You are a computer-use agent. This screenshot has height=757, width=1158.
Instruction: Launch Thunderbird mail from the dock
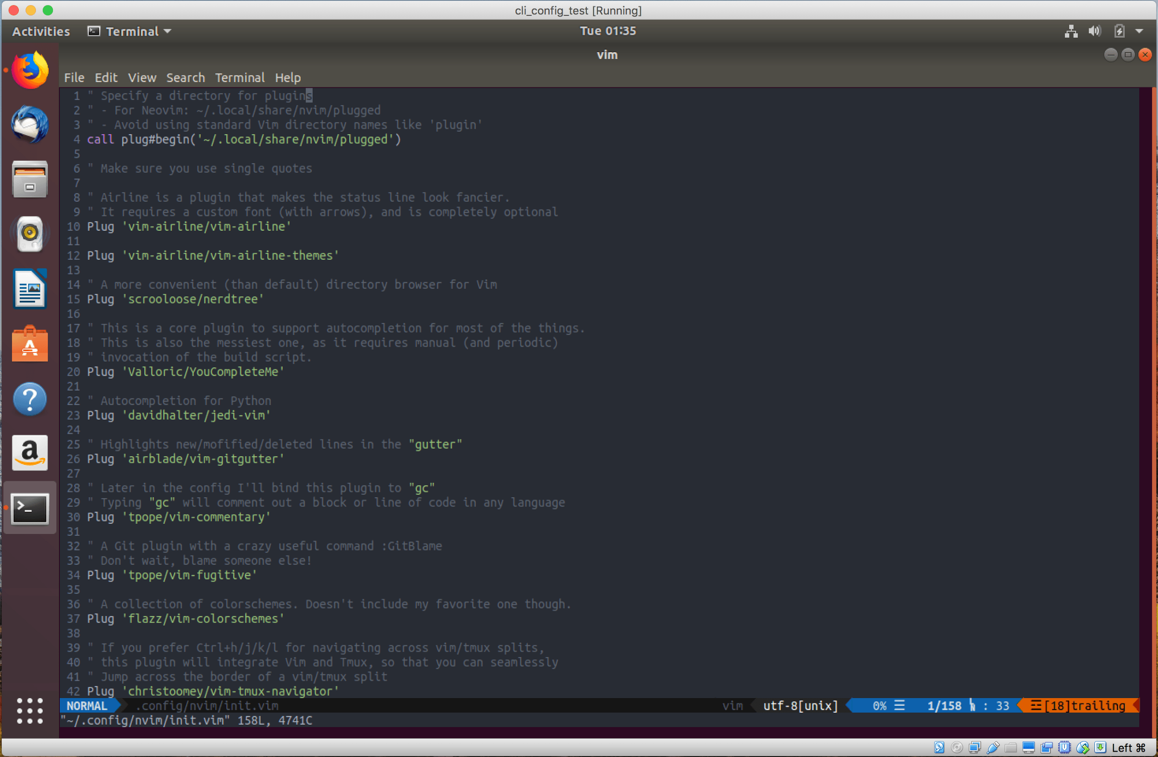coord(30,125)
